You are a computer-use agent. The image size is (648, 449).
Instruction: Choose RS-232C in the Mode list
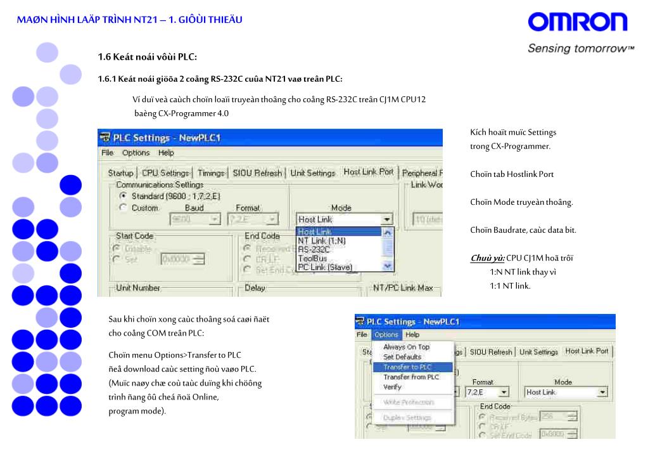coord(339,249)
